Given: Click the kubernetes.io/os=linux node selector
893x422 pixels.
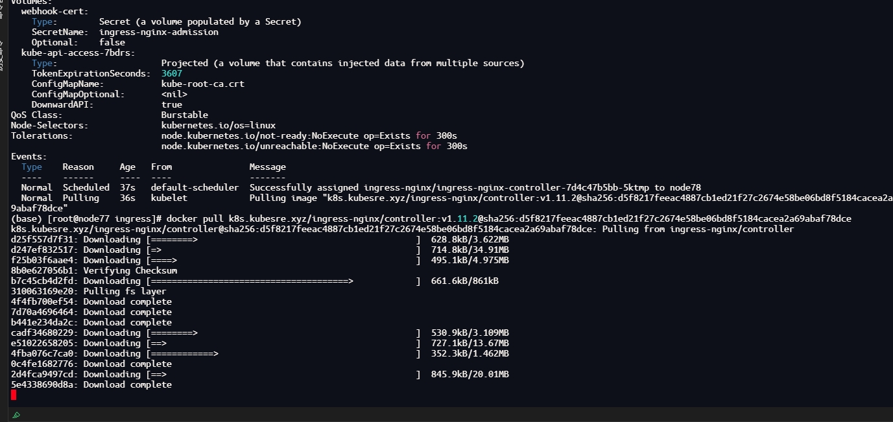Looking at the screenshot, I should (218, 126).
